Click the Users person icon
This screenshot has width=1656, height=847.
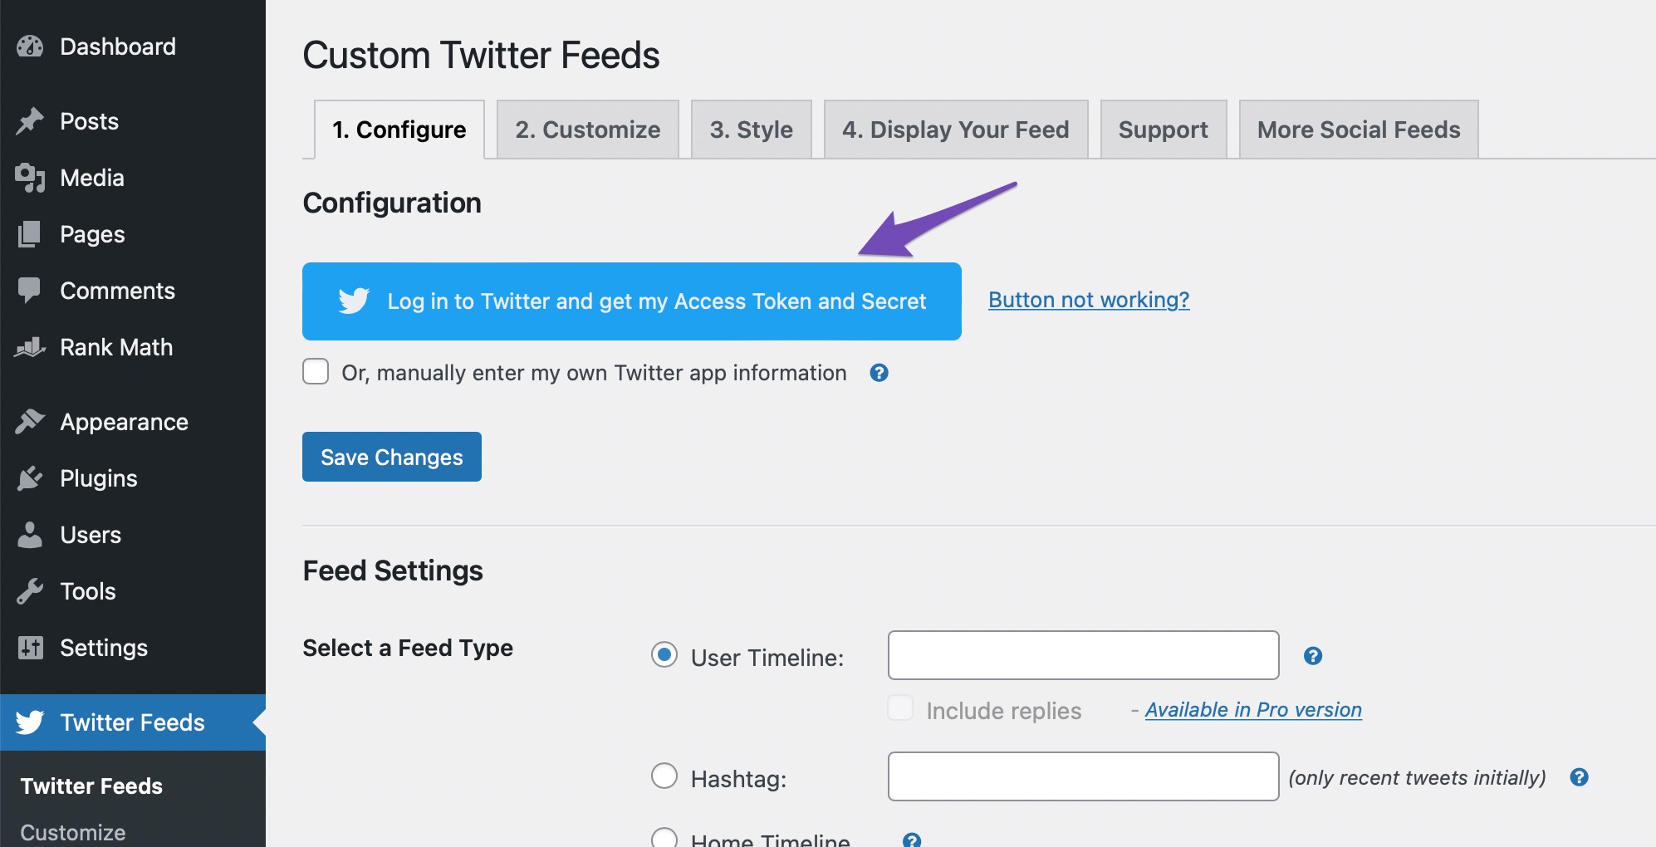30,535
